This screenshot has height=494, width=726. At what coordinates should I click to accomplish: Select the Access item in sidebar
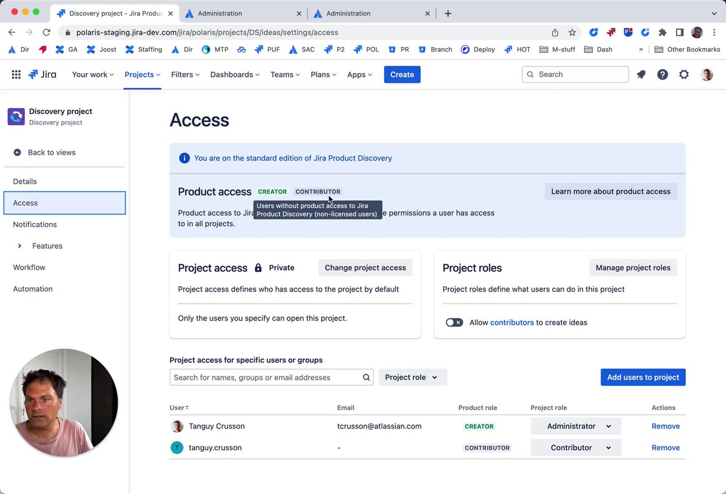pyautogui.click(x=65, y=203)
